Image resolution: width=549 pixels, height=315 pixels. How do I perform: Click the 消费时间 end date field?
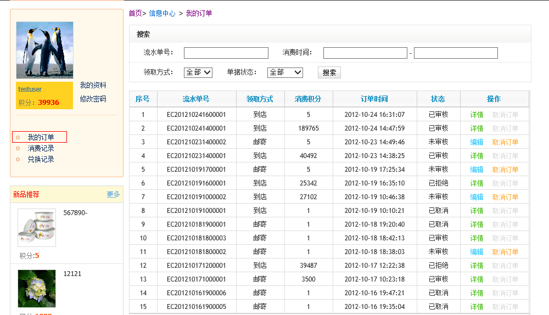456,53
